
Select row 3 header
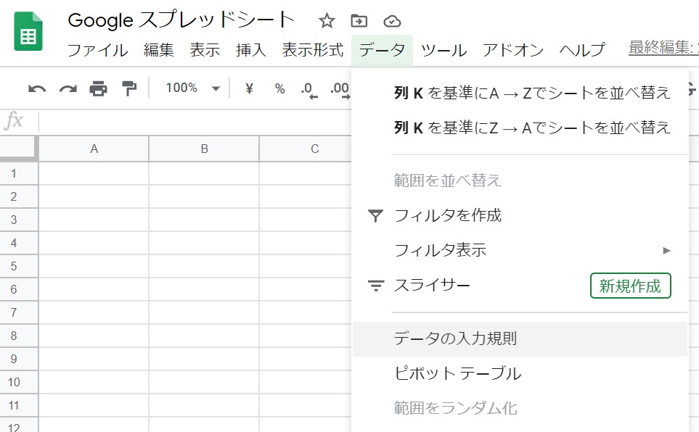(19, 220)
